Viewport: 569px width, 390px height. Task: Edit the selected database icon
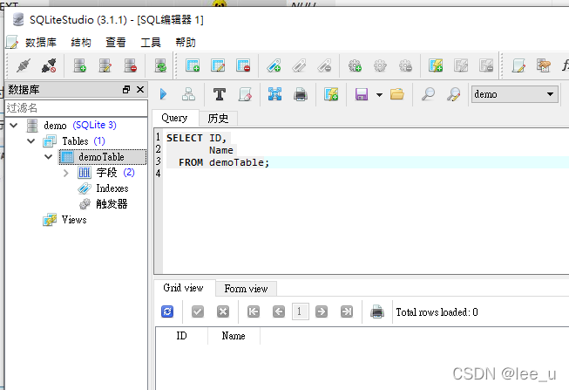(105, 65)
